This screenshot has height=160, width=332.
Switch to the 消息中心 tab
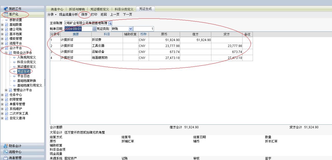[x=57, y=9]
